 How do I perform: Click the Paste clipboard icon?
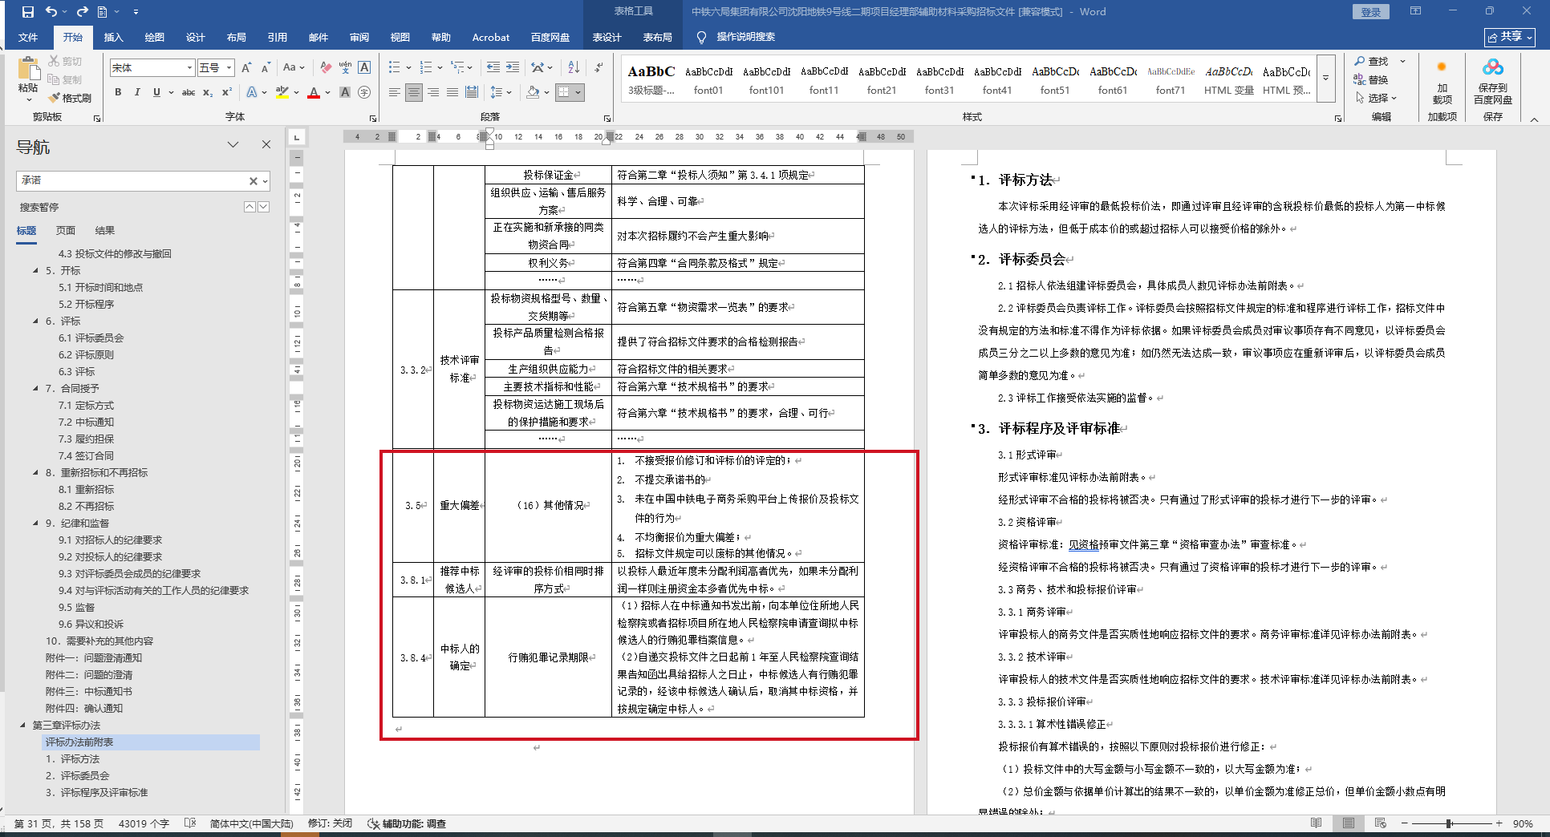[28, 70]
